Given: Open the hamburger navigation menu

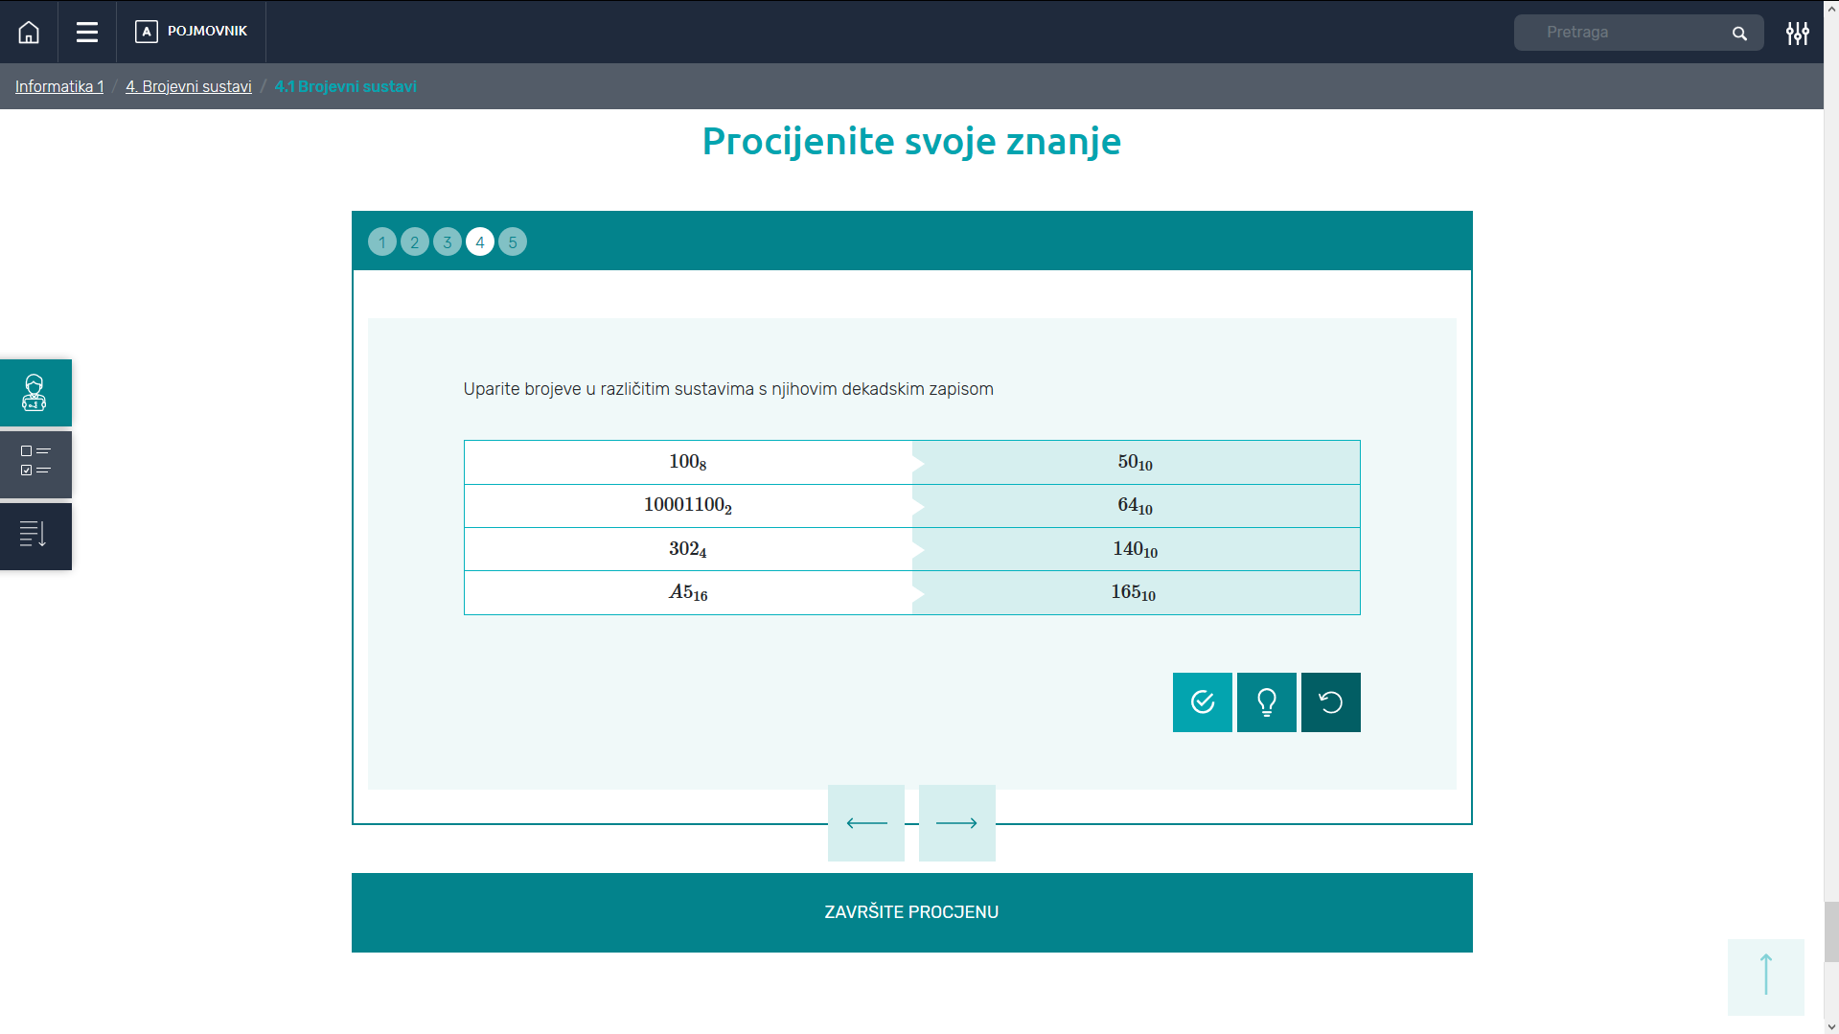Looking at the screenshot, I should click(87, 33).
